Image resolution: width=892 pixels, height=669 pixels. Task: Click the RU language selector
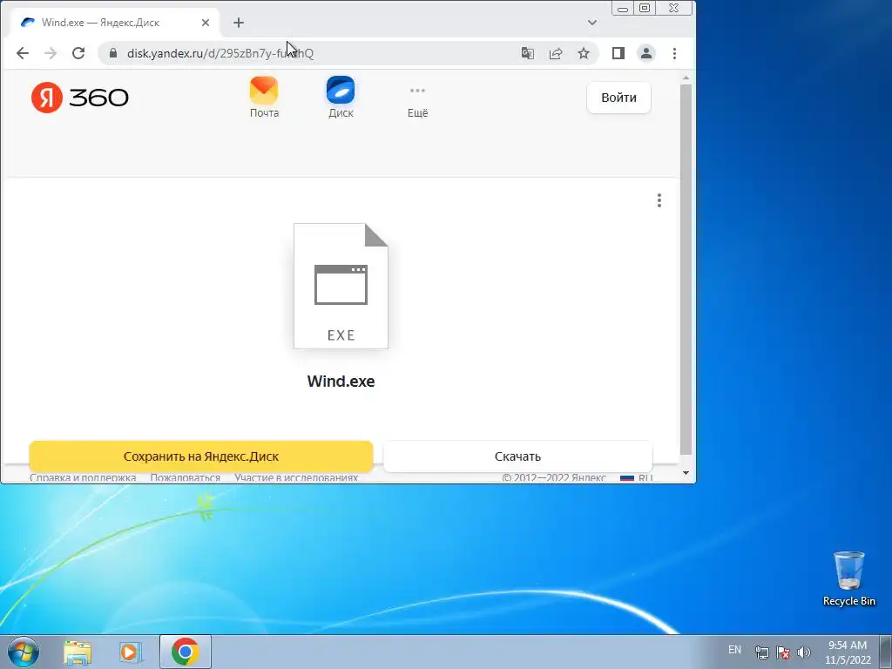tap(636, 478)
